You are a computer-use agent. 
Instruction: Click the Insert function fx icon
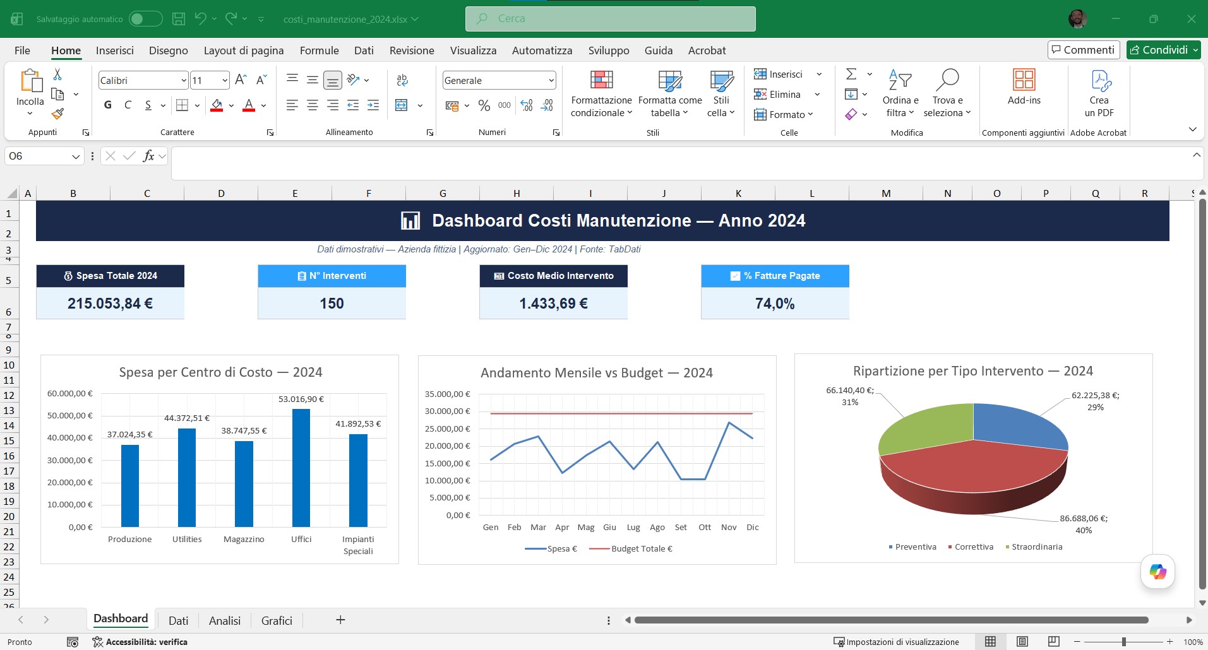pyautogui.click(x=148, y=156)
